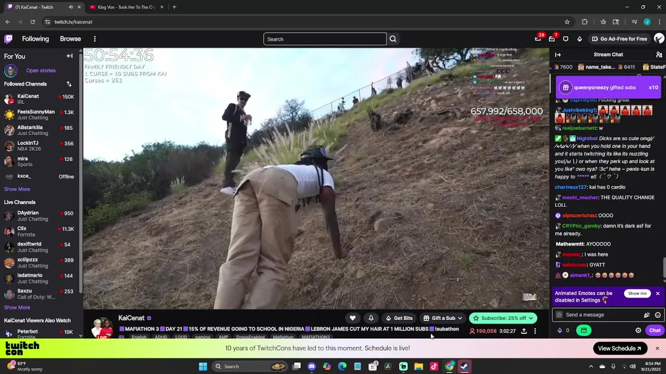This screenshot has width=666, height=374.
Task: Open Subscribe: 25% off dropdown
Action: [x=503, y=318]
